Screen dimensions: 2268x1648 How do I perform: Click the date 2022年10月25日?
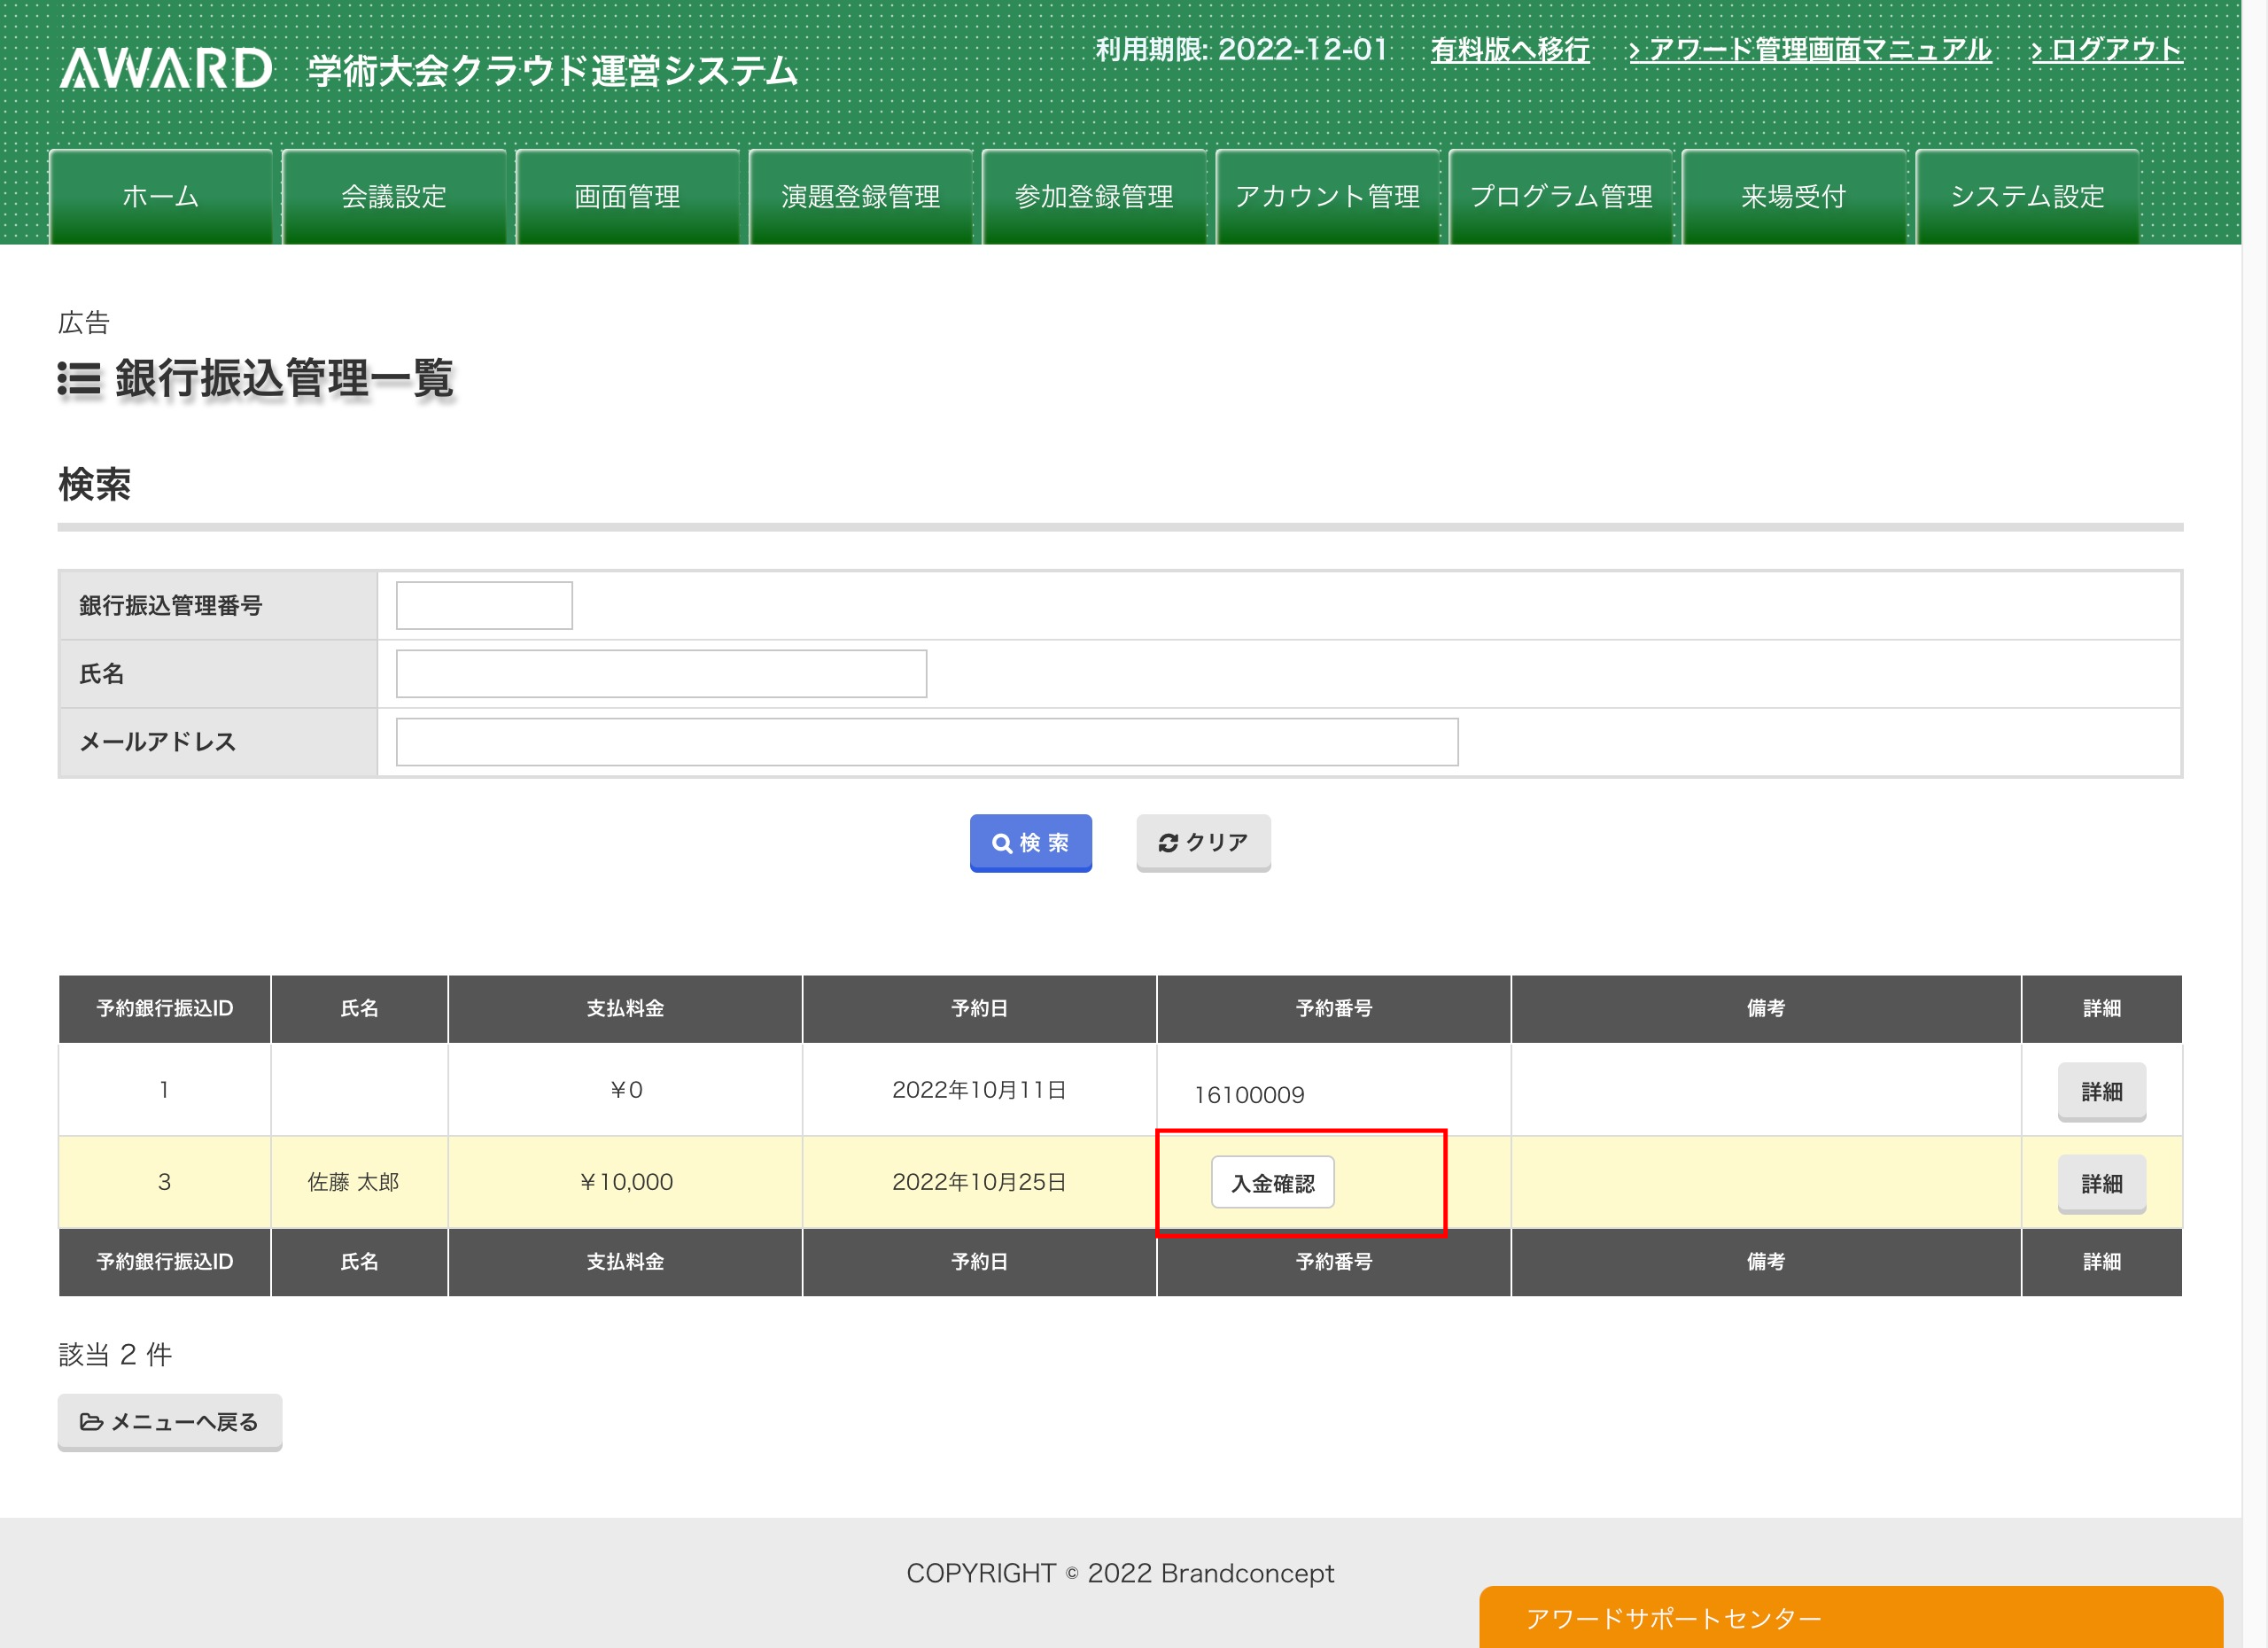coord(979,1182)
